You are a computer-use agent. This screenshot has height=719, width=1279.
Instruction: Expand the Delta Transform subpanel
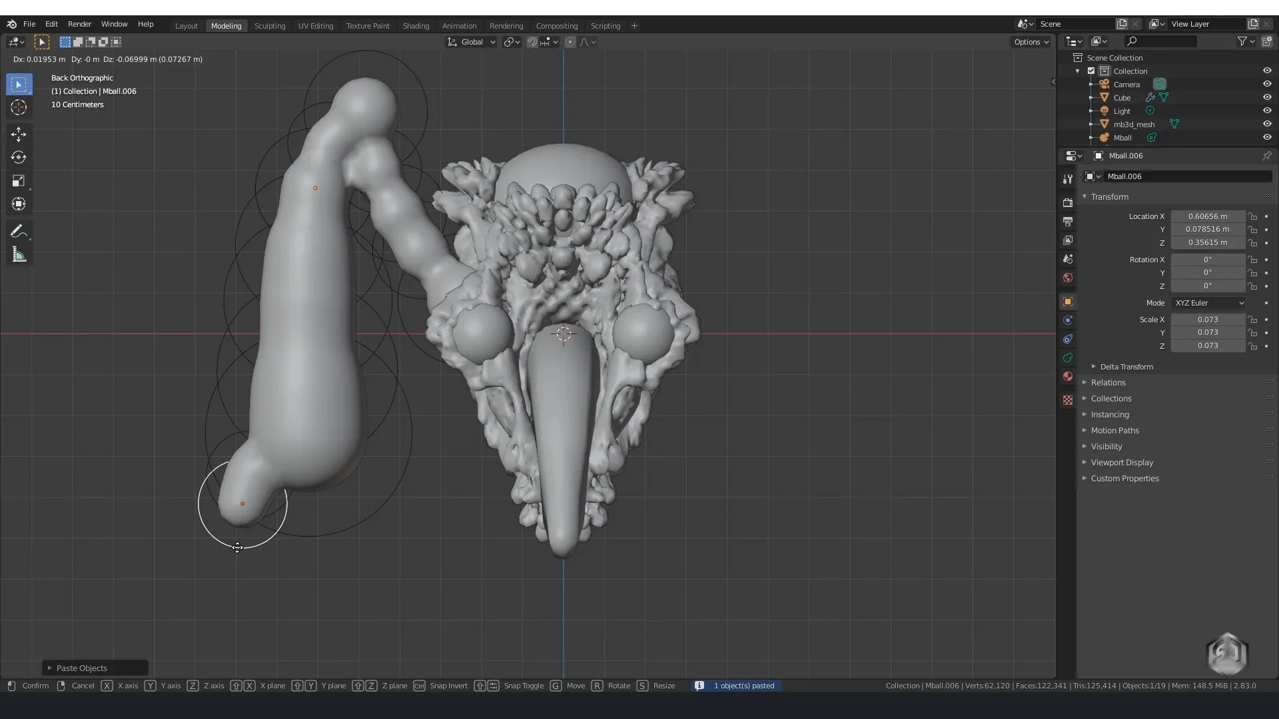click(1094, 367)
